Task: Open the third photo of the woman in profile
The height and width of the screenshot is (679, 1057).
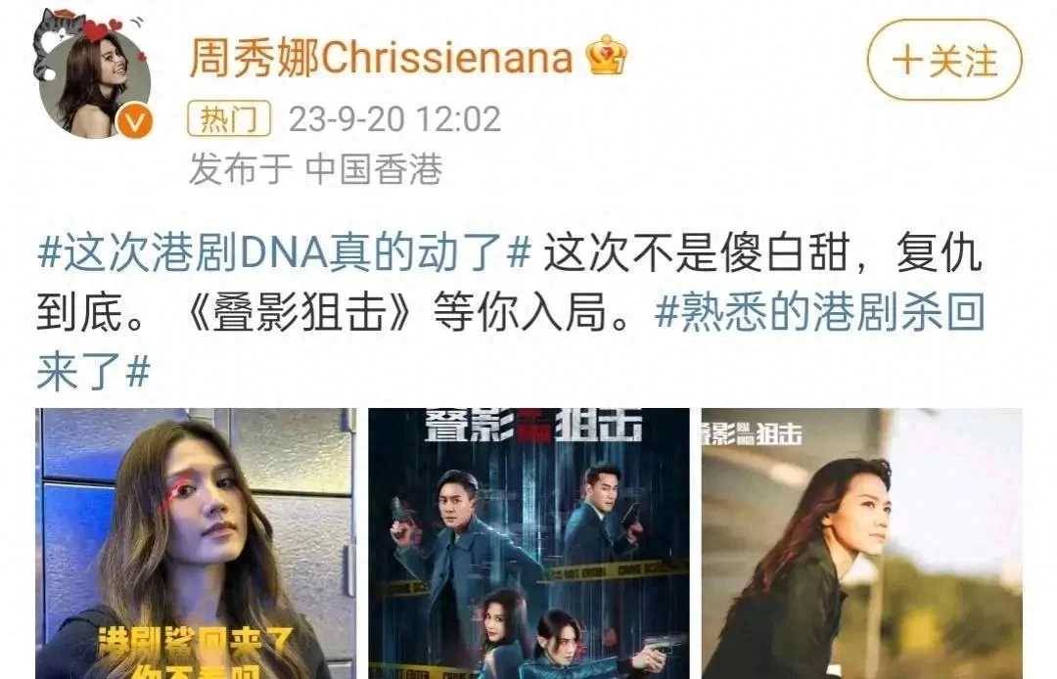Action: click(x=861, y=544)
